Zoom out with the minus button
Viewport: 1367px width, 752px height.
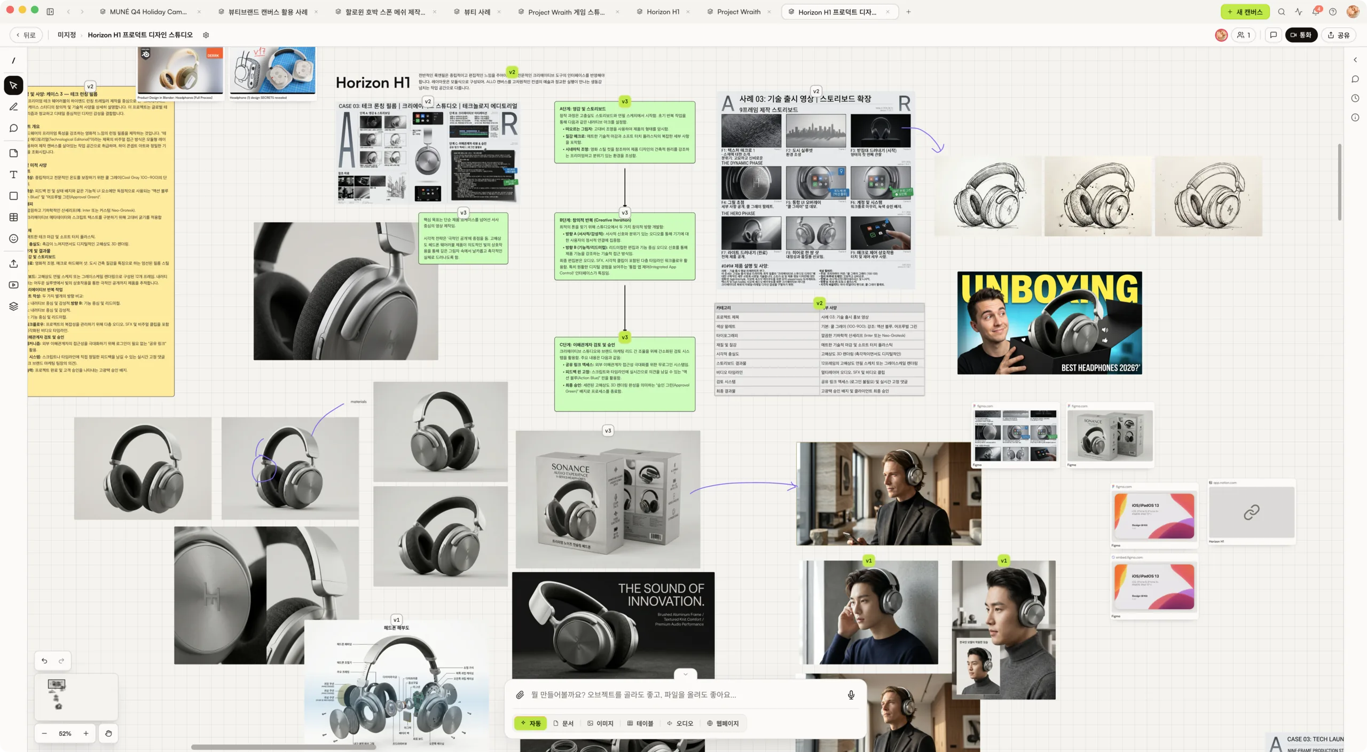tap(44, 734)
